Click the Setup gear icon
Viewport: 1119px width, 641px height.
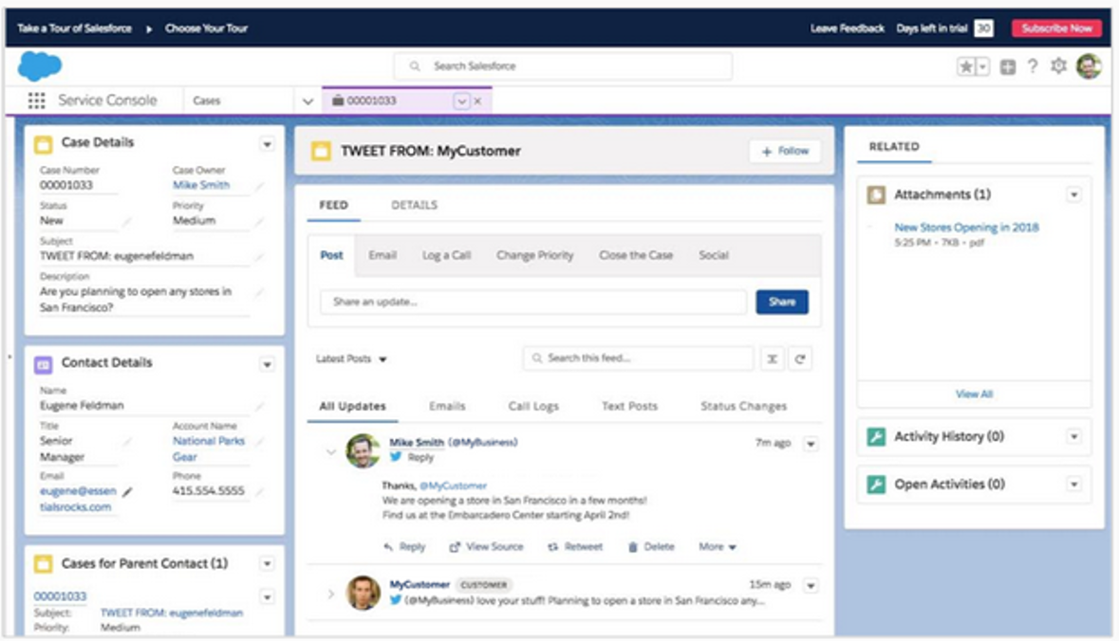1059,66
